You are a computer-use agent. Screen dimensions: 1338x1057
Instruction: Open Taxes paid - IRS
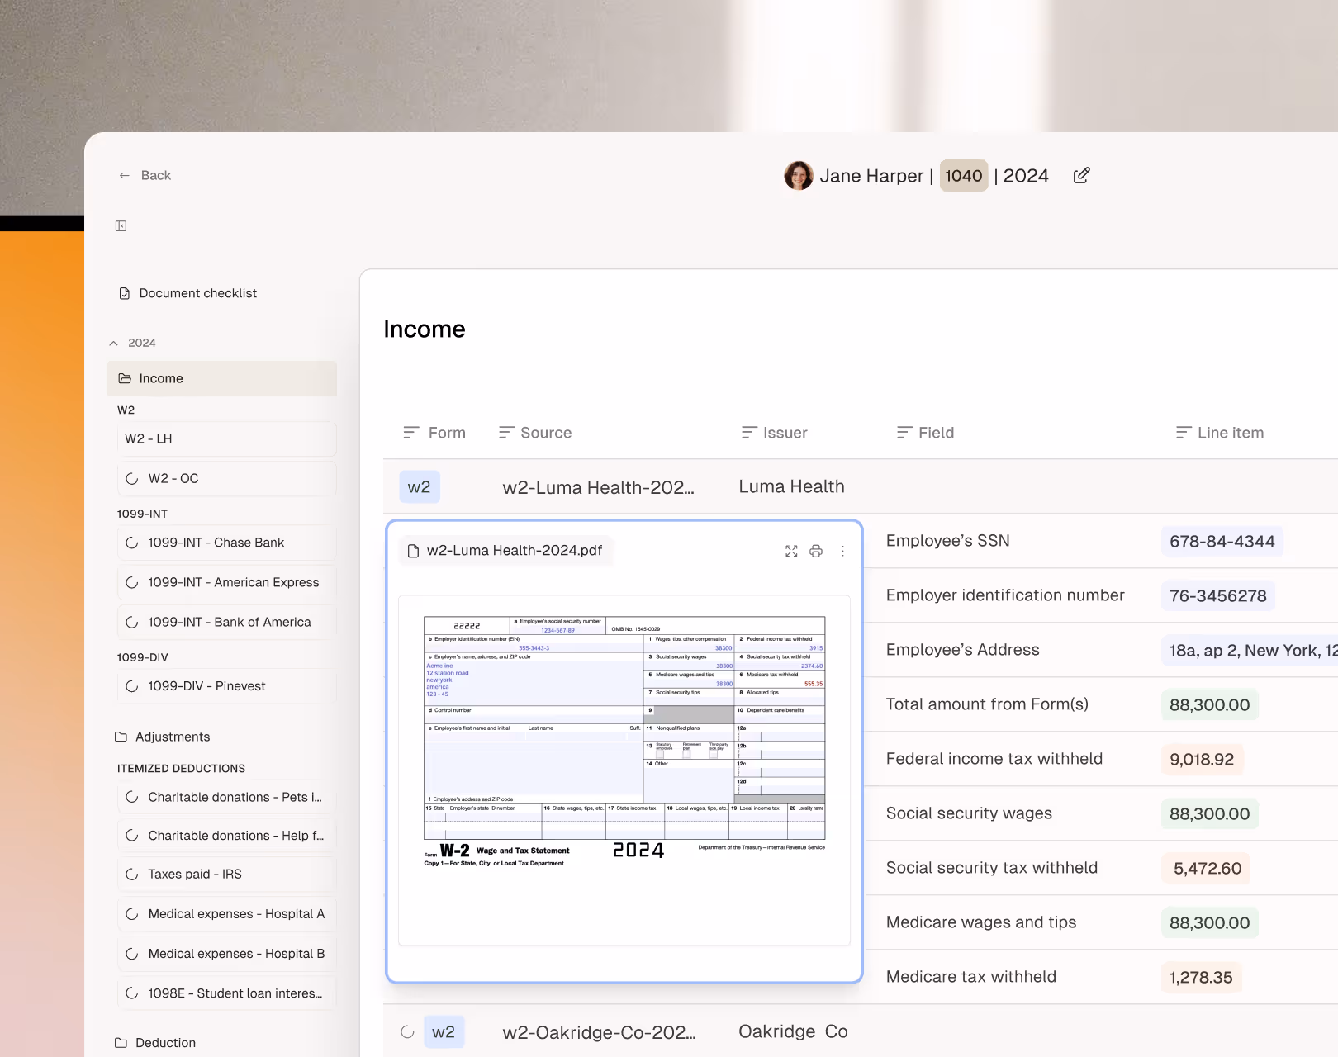point(226,874)
